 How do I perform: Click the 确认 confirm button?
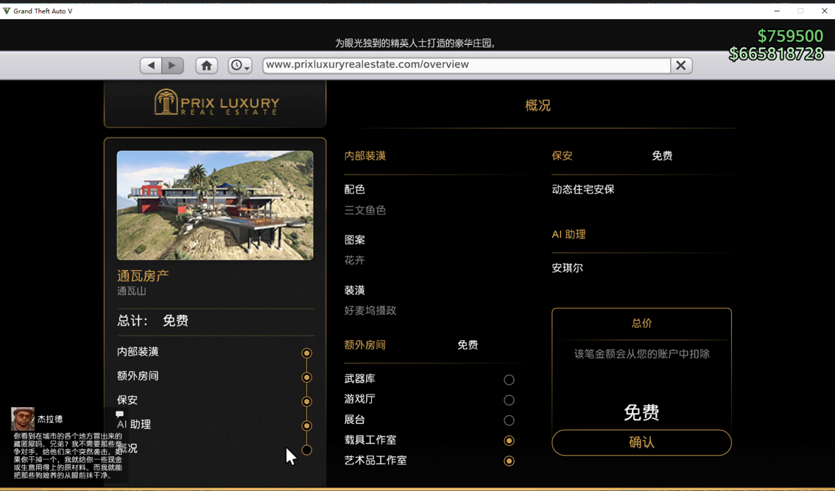click(x=641, y=442)
